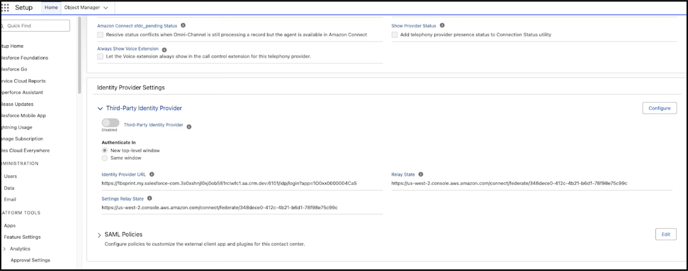The height and width of the screenshot is (271, 688).
Task: Click the Relay State URL value text
Action: click(x=509, y=183)
